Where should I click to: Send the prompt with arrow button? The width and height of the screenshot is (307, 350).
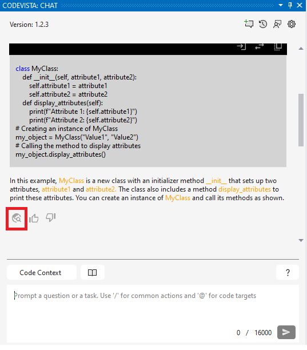point(286,332)
